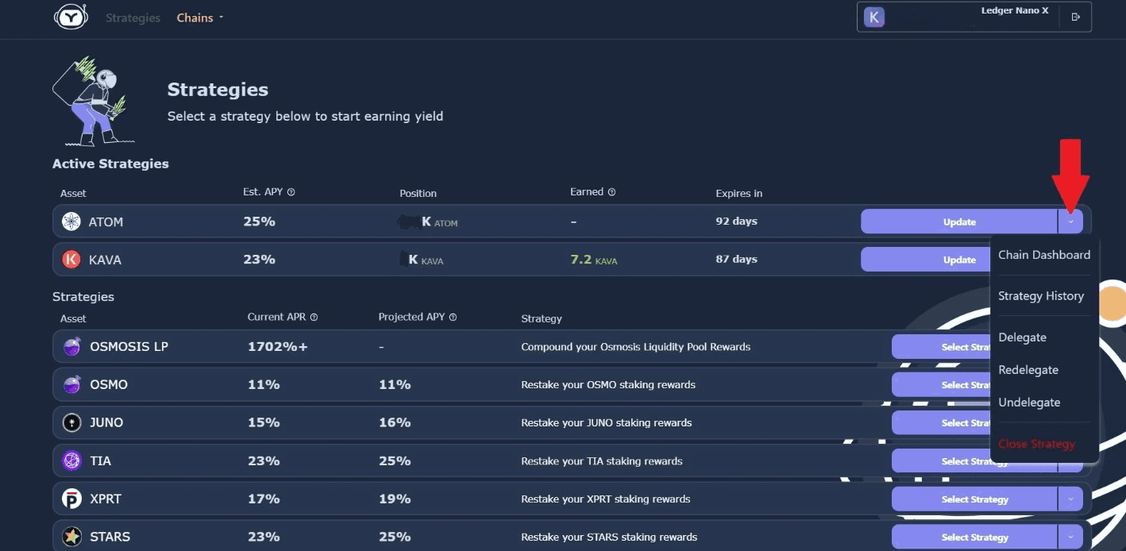Image resolution: width=1126 pixels, height=551 pixels.
Task: Click Select Strategy for OSMOSIS LP
Action: pos(942,346)
